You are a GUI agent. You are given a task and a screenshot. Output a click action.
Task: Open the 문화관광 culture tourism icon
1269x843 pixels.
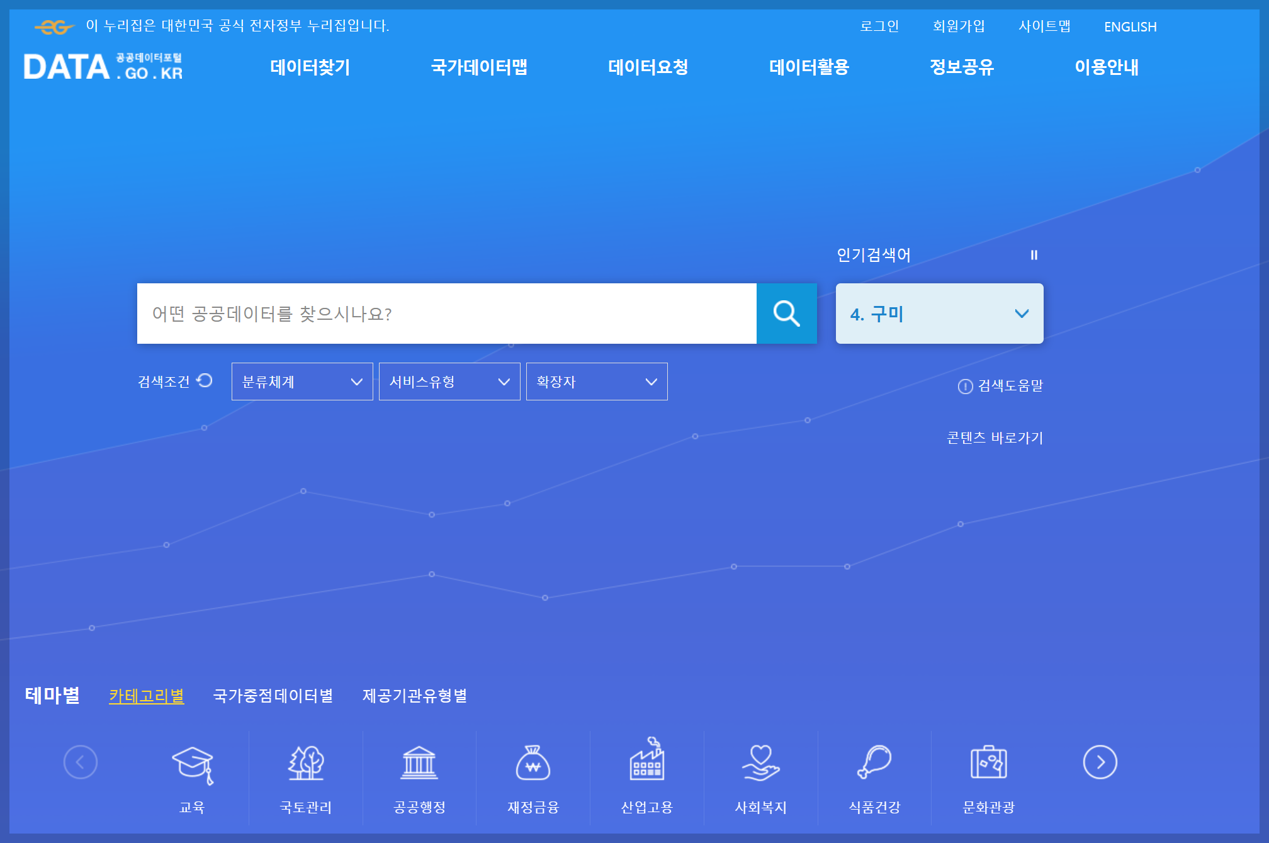click(x=988, y=763)
